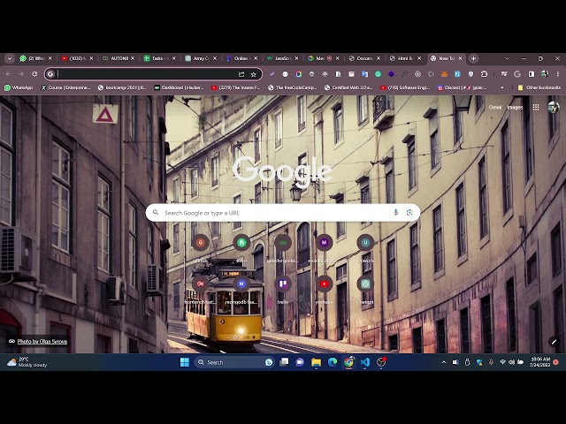The height and width of the screenshot is (424, 566).
Task: Open Task View on the taskbar
Action: [x=284, y=362]
